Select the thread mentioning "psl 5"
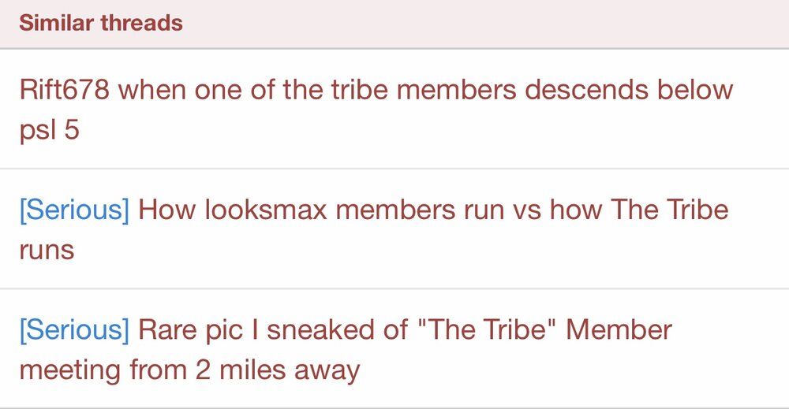The image size is (789, 409). tap(49, 130)
